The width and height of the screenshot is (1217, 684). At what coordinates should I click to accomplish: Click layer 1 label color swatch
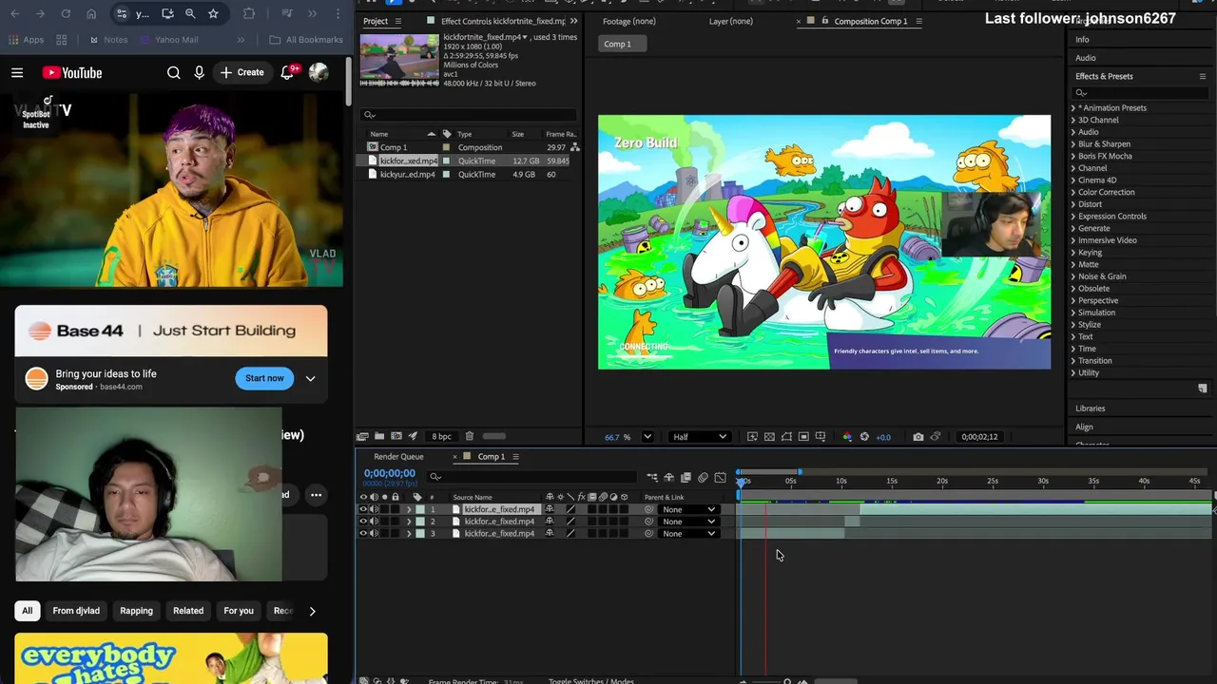coord(420,510)
